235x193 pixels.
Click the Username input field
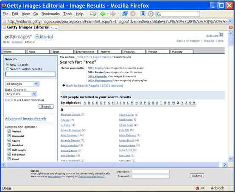151,172
